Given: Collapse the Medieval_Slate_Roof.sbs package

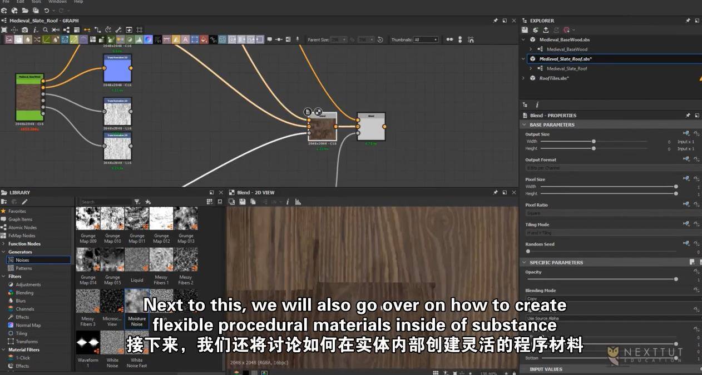Looking at the screenshot, I should pos(523,59).
